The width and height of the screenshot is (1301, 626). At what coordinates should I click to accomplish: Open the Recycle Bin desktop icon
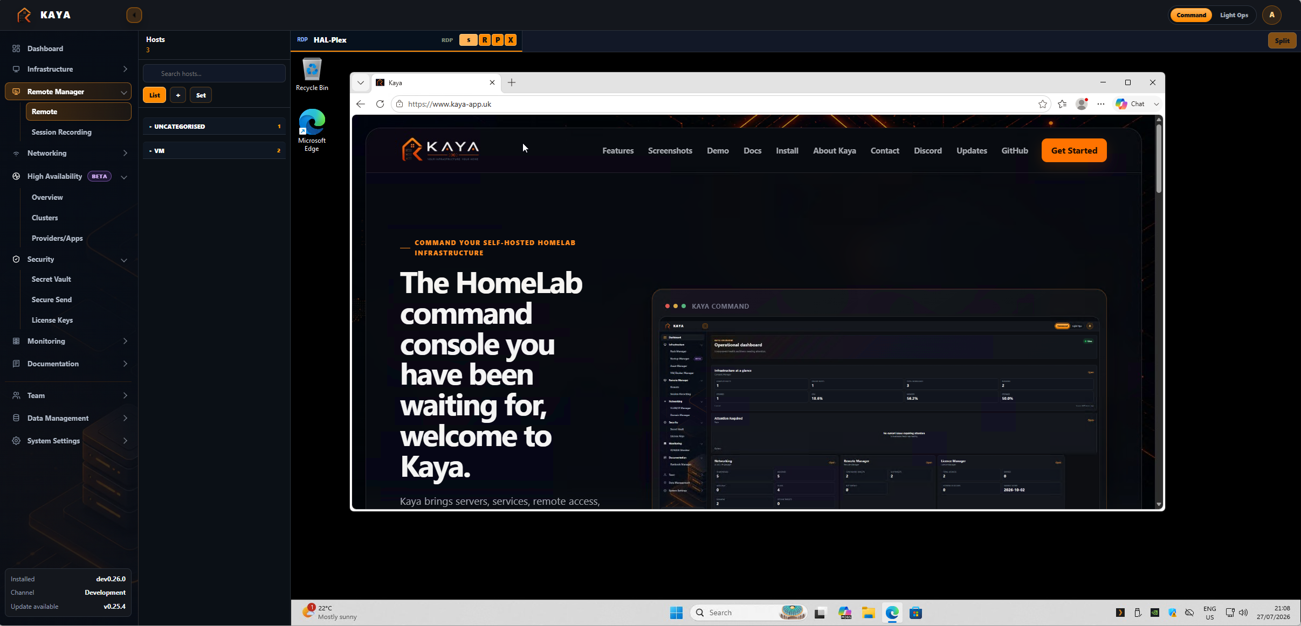[312, 74]
